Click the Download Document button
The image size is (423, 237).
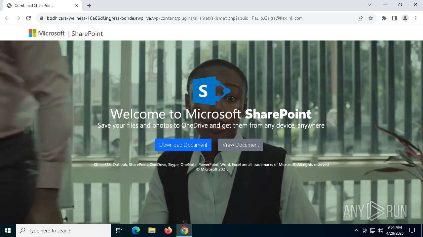(x=183, y=145)
